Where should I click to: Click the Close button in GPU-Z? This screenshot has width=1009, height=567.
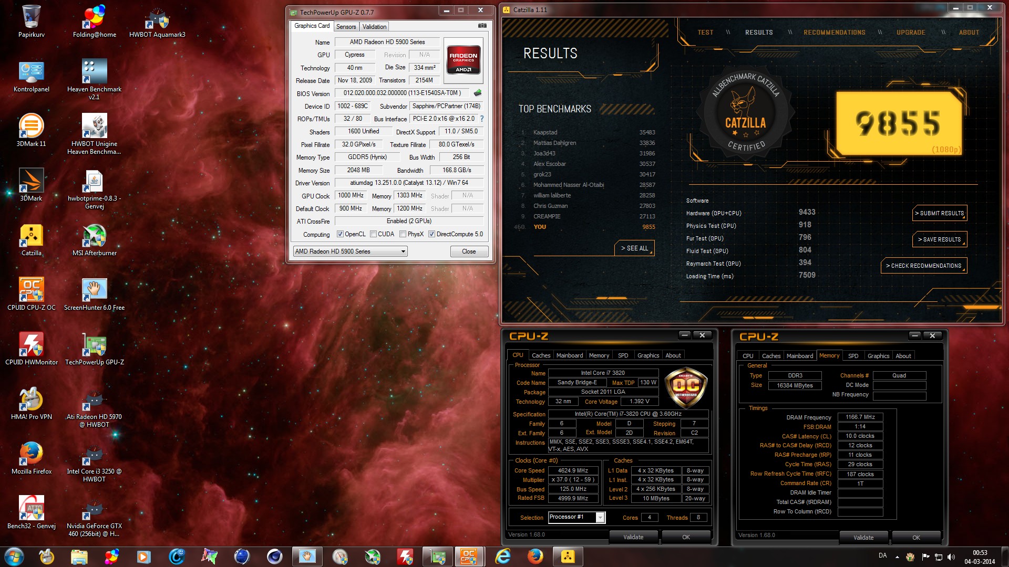(469, 251)
